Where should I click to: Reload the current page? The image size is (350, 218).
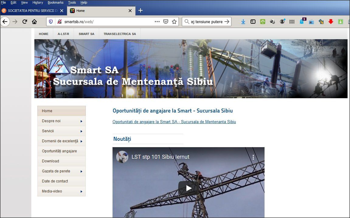(25, 22)
